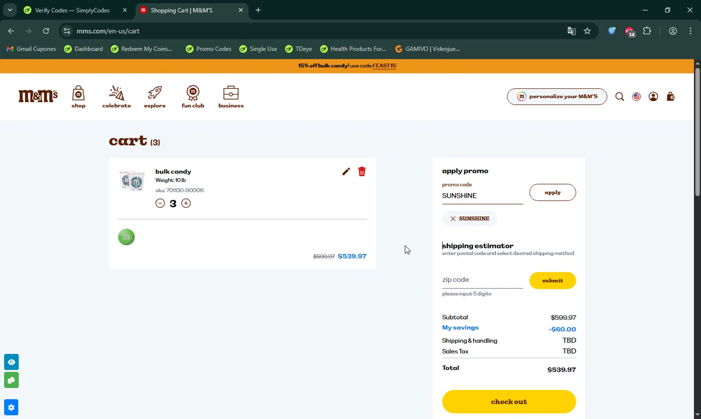This screenshot has width=701, height=419.
Task: Open the extension with 14 badge
Action: [x=629, y=31]
